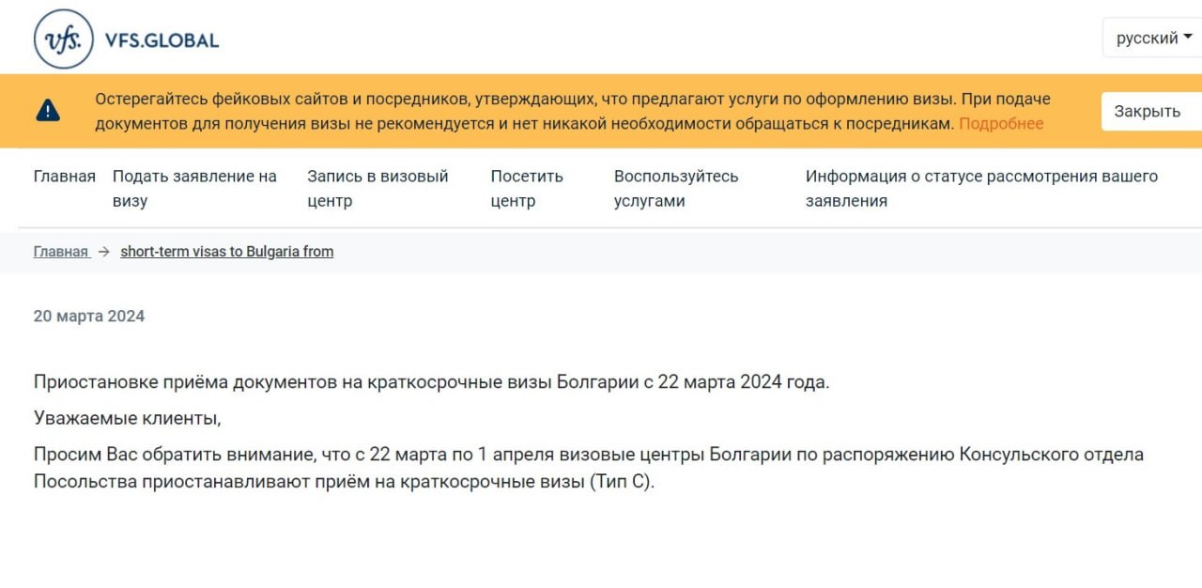The height and width of the screenshot is (588, 1202).
Task: Open the Подробнее link in banner
Action: coord(1001,123)
